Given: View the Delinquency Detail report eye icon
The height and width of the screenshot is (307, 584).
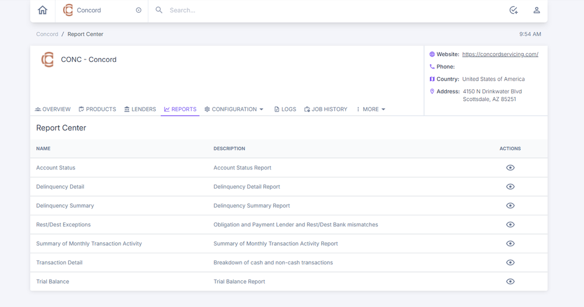Looking at the screenshot, I should click(510, 186).
